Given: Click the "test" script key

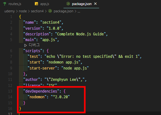Looking at the screenshot, I should pos(34,57).
